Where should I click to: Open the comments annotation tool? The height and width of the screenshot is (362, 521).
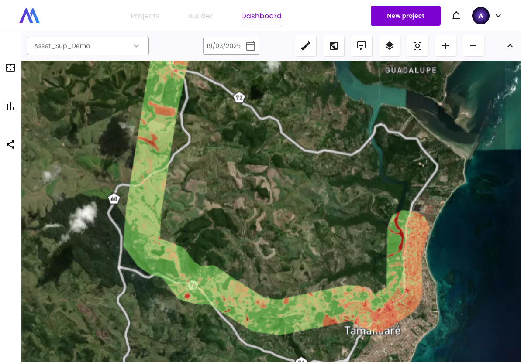point(362,46)
